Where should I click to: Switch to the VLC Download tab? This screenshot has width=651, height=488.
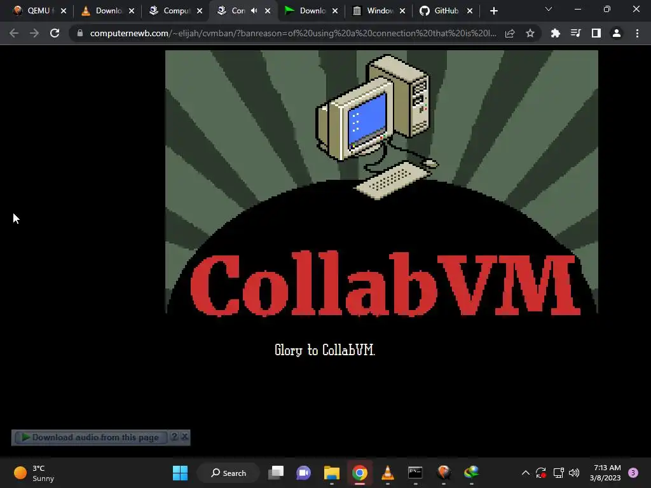click(x=108, y=11)
